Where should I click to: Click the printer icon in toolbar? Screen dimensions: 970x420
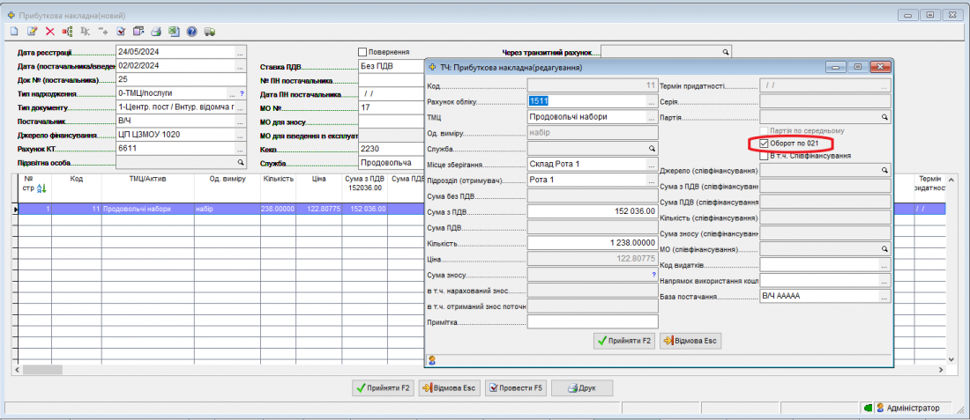tap(155, 32)
